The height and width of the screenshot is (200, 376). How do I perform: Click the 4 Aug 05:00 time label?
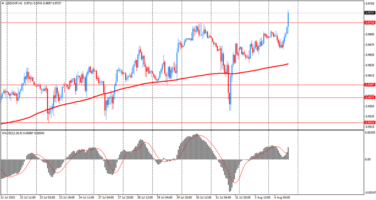282,198
